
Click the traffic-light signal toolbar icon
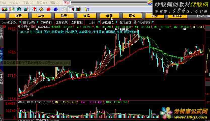point(5,9)
